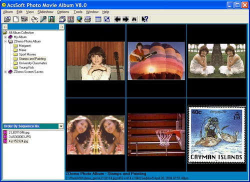This screenshot has height=182, width=250.
Task: Expand the ZDemo Screen Savers node
Action: click(5, 72)
